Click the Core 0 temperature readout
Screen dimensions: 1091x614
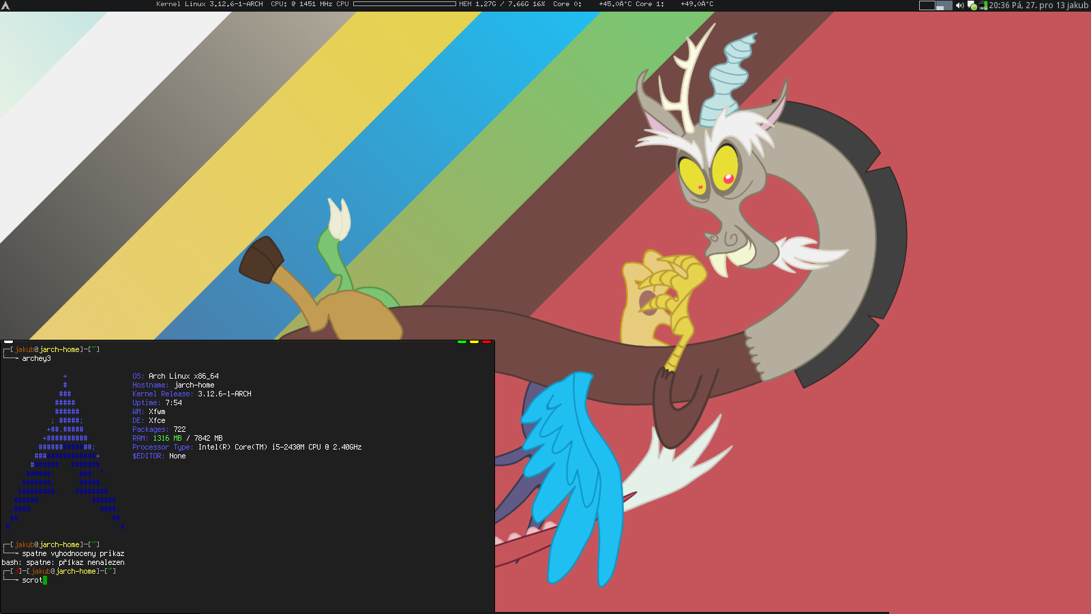pos(591,4)
